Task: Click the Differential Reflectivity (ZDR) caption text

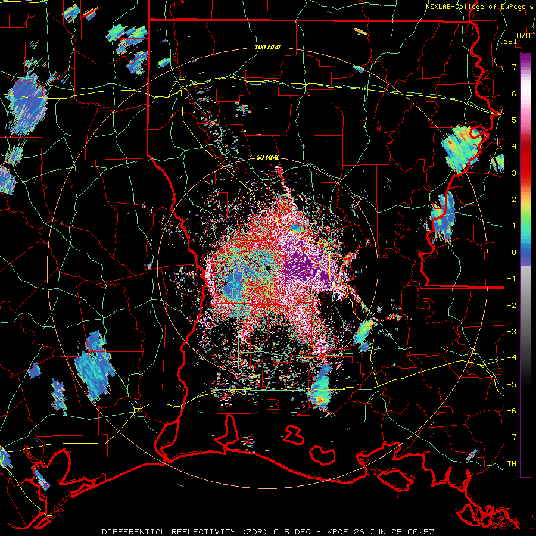Action: pyautogui.click(x=186, y=532)
